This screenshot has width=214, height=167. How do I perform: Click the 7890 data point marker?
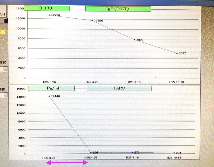[135, 39]
